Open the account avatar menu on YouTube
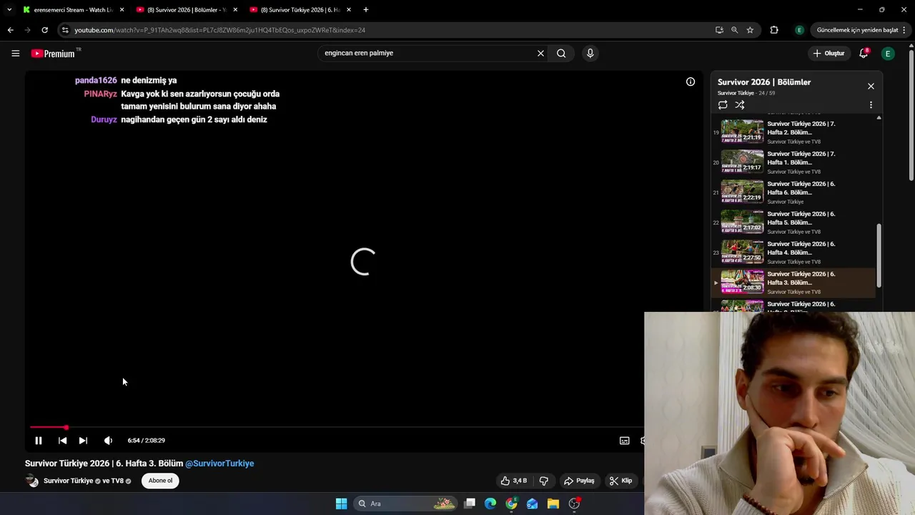 tap(888, 54)
